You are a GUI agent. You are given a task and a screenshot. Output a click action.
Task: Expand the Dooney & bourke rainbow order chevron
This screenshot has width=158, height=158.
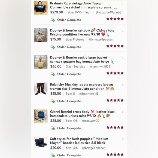click(x=122, y=31)
